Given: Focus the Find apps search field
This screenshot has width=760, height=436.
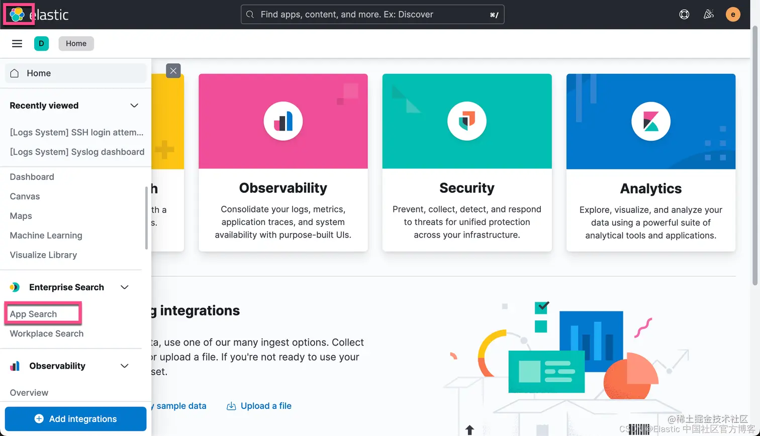Looking at the screenshot, I should click(x=372, y=15).
